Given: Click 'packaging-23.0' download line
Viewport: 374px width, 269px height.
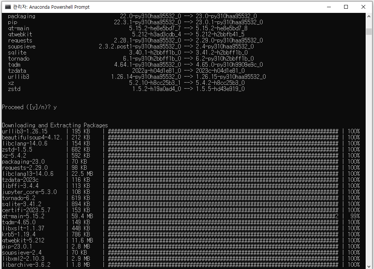Looking at the screenshot, I should pyautogui.click(x=181, y=162).
